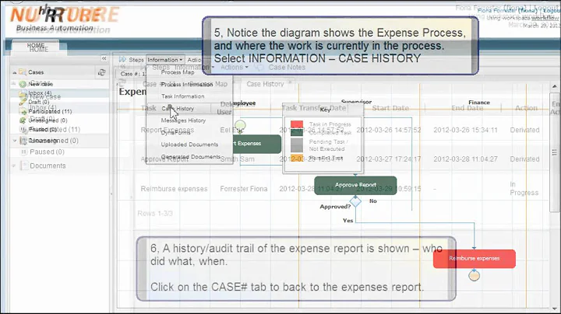Click the Participated folder icon
Viewport: 561px width, 314px height.
(23, 112)
